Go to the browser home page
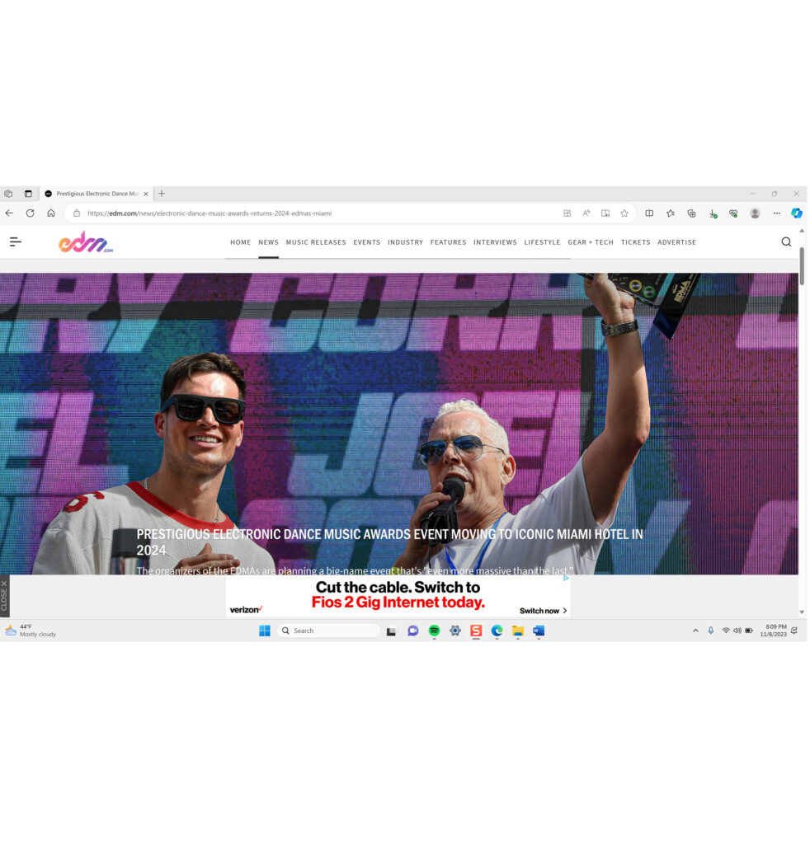 coord(51,213)
